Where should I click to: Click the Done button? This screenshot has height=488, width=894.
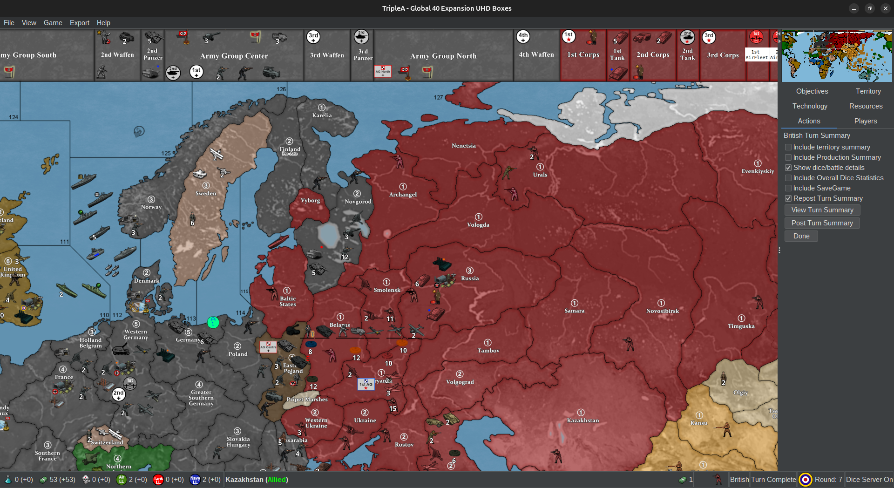point(801,236)
